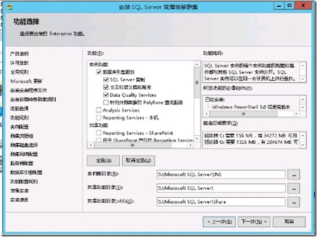The image size is (317, 237).
Task: Click disk space box scroll up arrow
Action: [303, 135]
